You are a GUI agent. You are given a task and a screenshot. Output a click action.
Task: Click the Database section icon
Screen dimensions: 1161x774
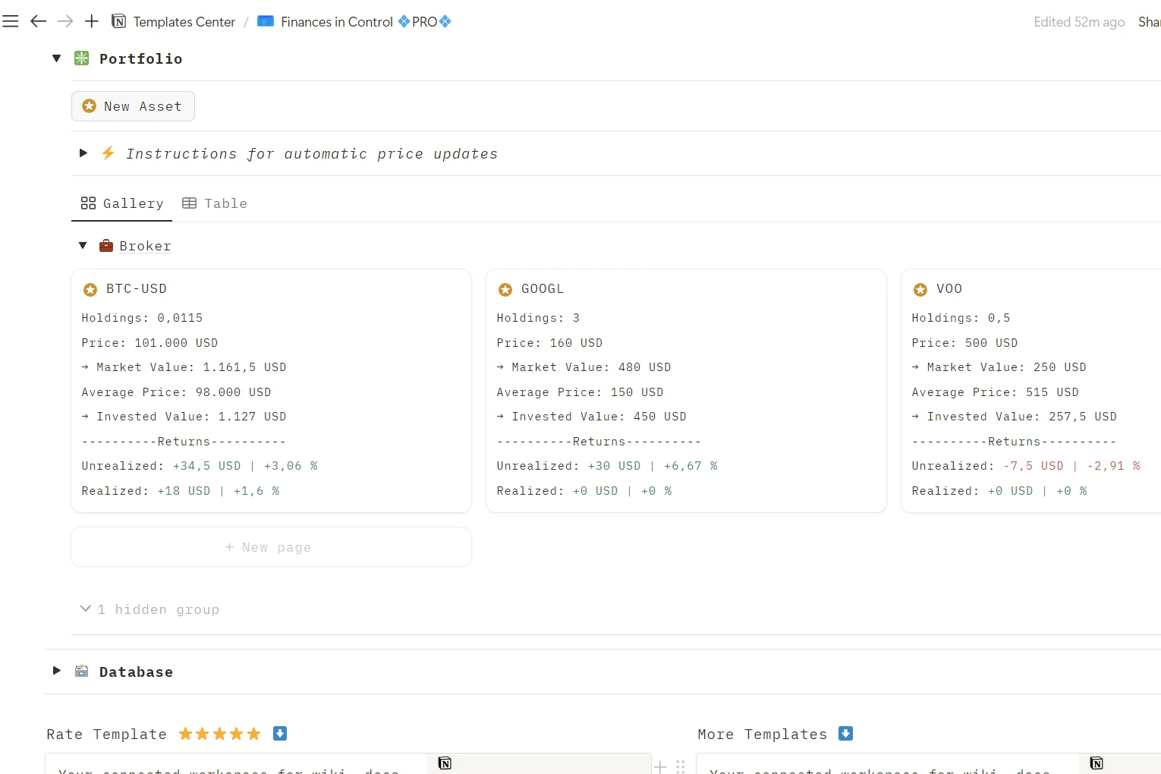82,672
